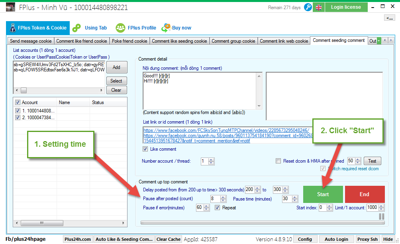The height and width of the screenshot is (244, 400).
Task: Click the Auto Login button
Action: [x=336, y=239]
